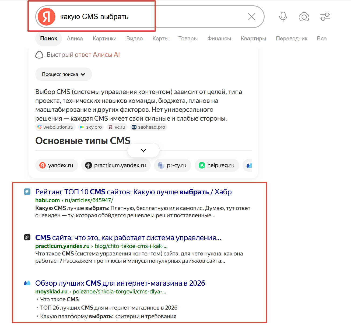This screenshot has height=326, width=351.
Task: Click the vc.ru favicon
Action: pyautogui.click(x=111, y=127)
